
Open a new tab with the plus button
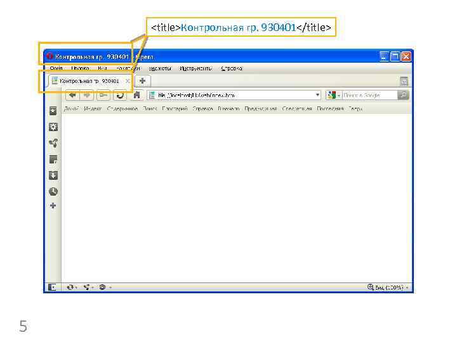pyautogui.click(x=142, y=81)
